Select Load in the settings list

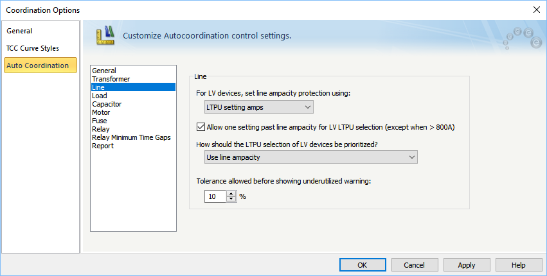pos(100,96)
